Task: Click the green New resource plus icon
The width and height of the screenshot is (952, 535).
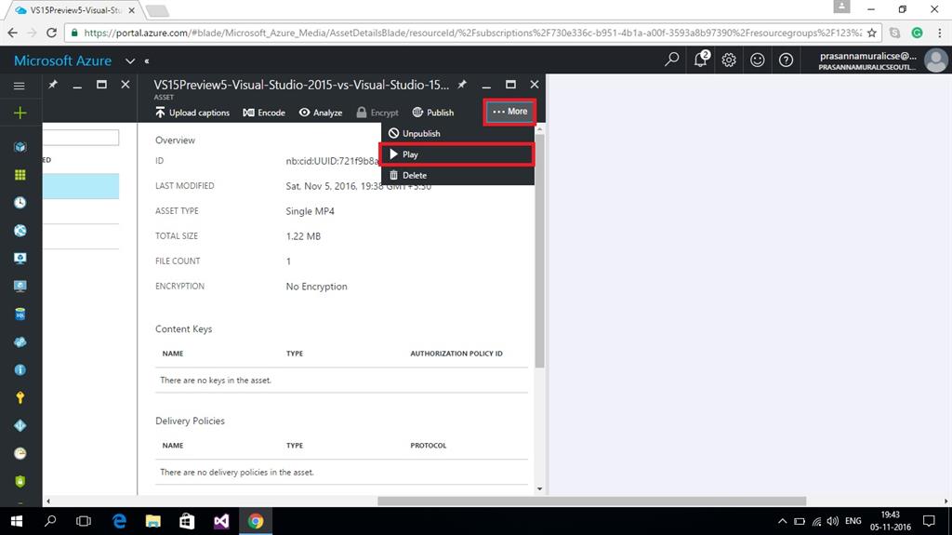Action: (x=20, y=114)
